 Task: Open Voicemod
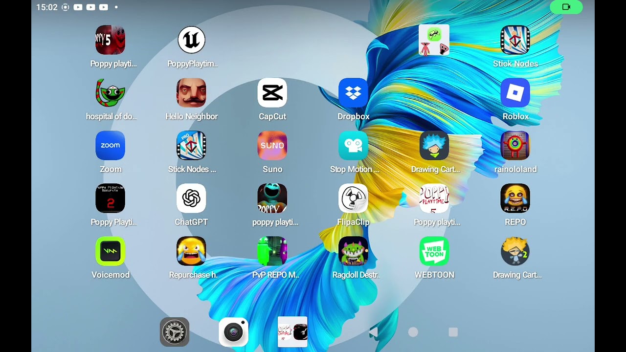[x=110, y=251]
